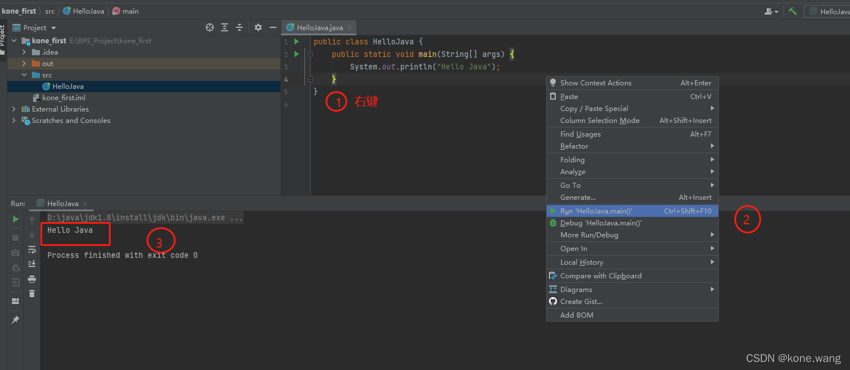Expand the out folder
This screenshot has width=850, height=370.
(24, 64)
